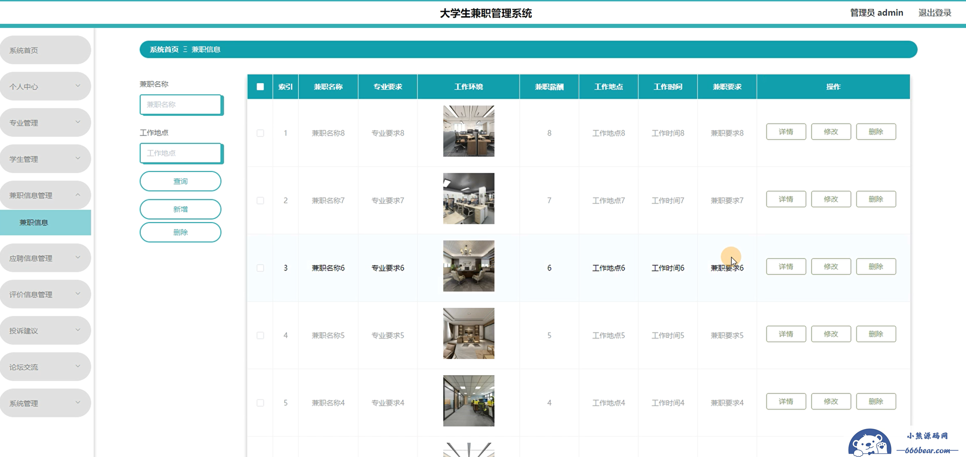Click cell 工作地点6
Image resolution: width=966 pixels, height=457 pixels.
[x=609, y=268]
